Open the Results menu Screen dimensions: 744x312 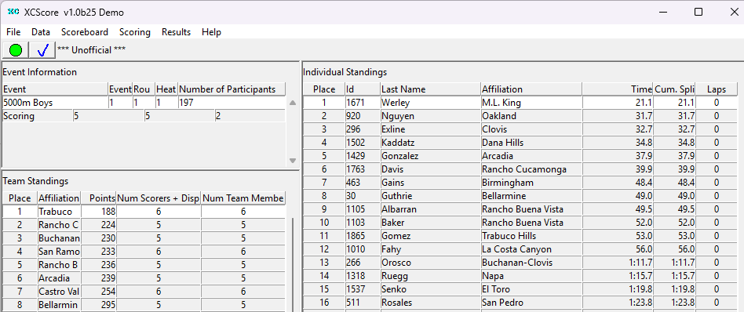(176, 32)
